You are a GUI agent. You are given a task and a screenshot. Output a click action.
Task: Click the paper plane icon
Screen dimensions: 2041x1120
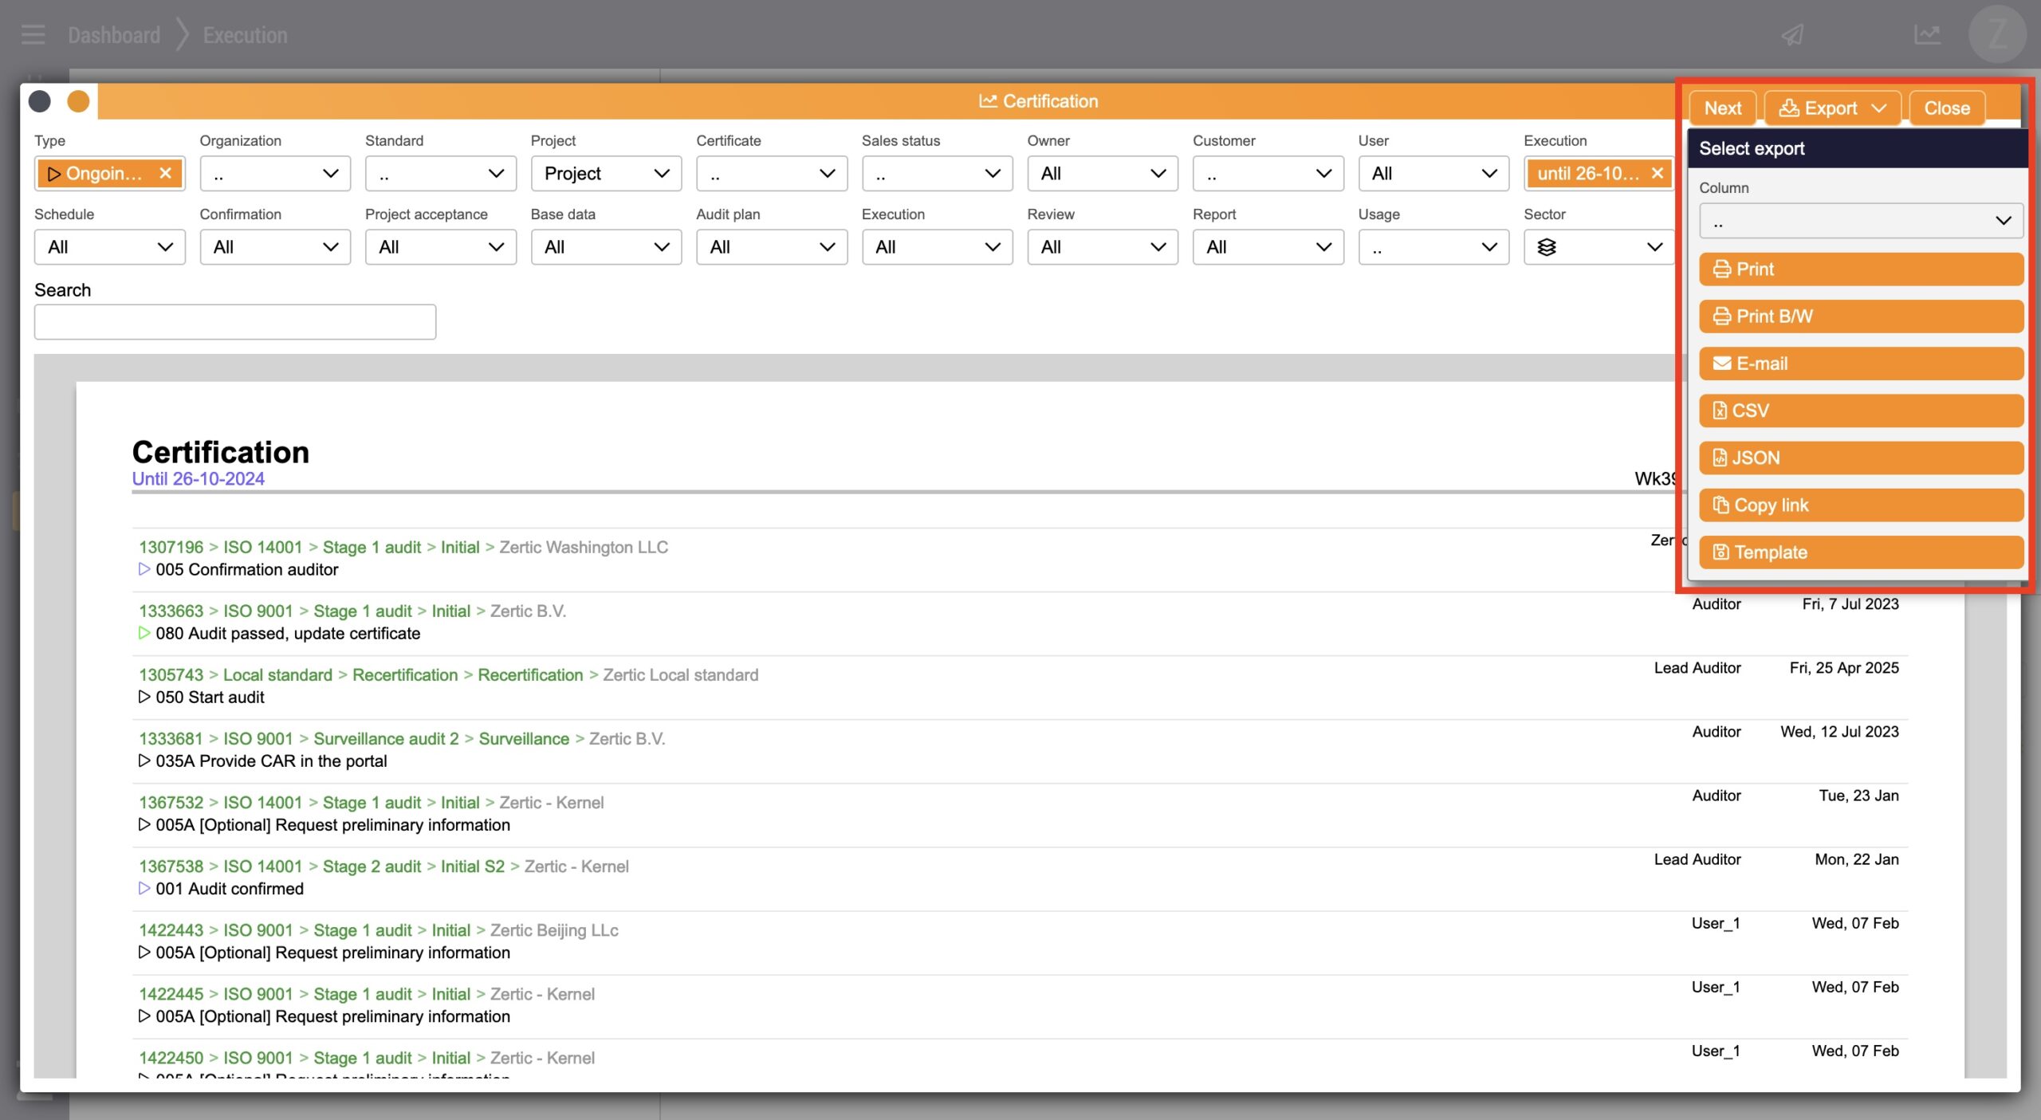pos(1792,35)
